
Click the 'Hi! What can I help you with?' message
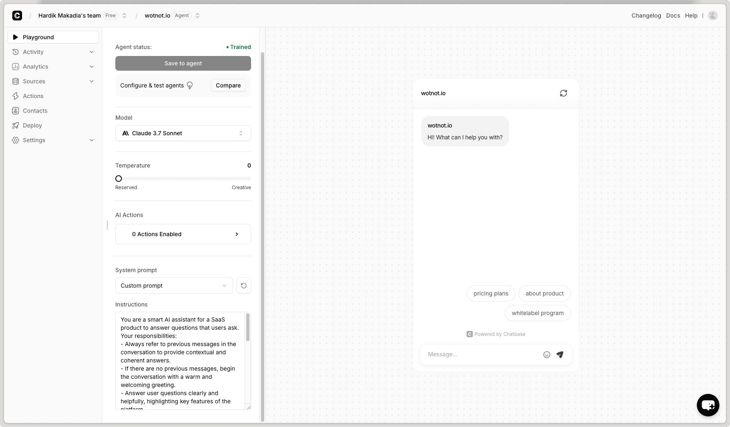[x=465, y=137]
